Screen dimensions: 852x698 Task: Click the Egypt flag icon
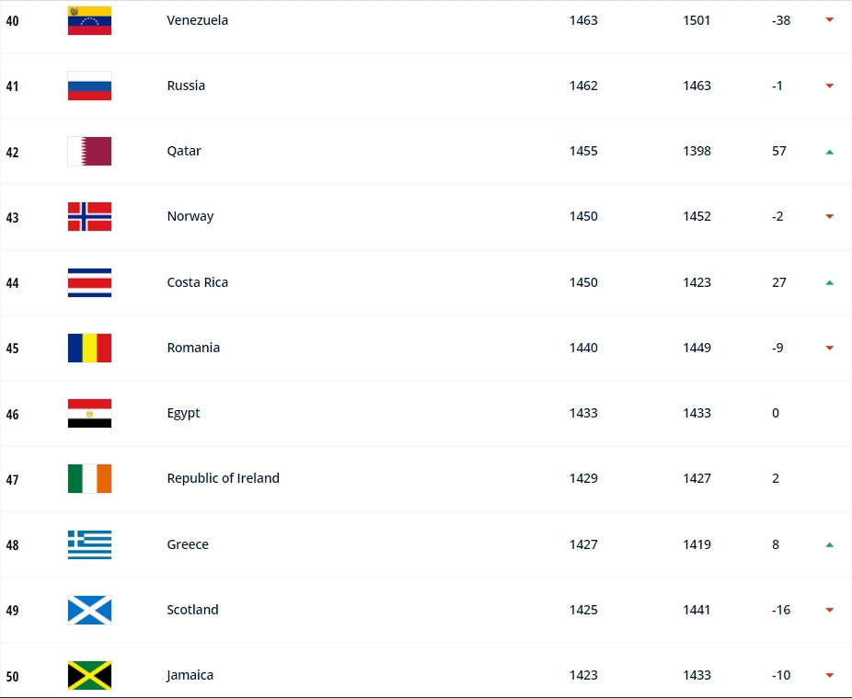pyautogui.click(x=89, y=413)
